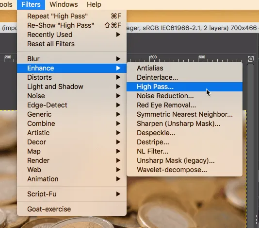This screenshot has height=228, width=259.
Task: Choose Noise Reduction filter
Action: click(184, 96)
